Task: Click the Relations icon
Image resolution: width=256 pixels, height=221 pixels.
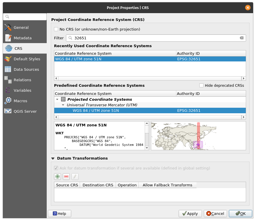Action: (x=8, y=80)
